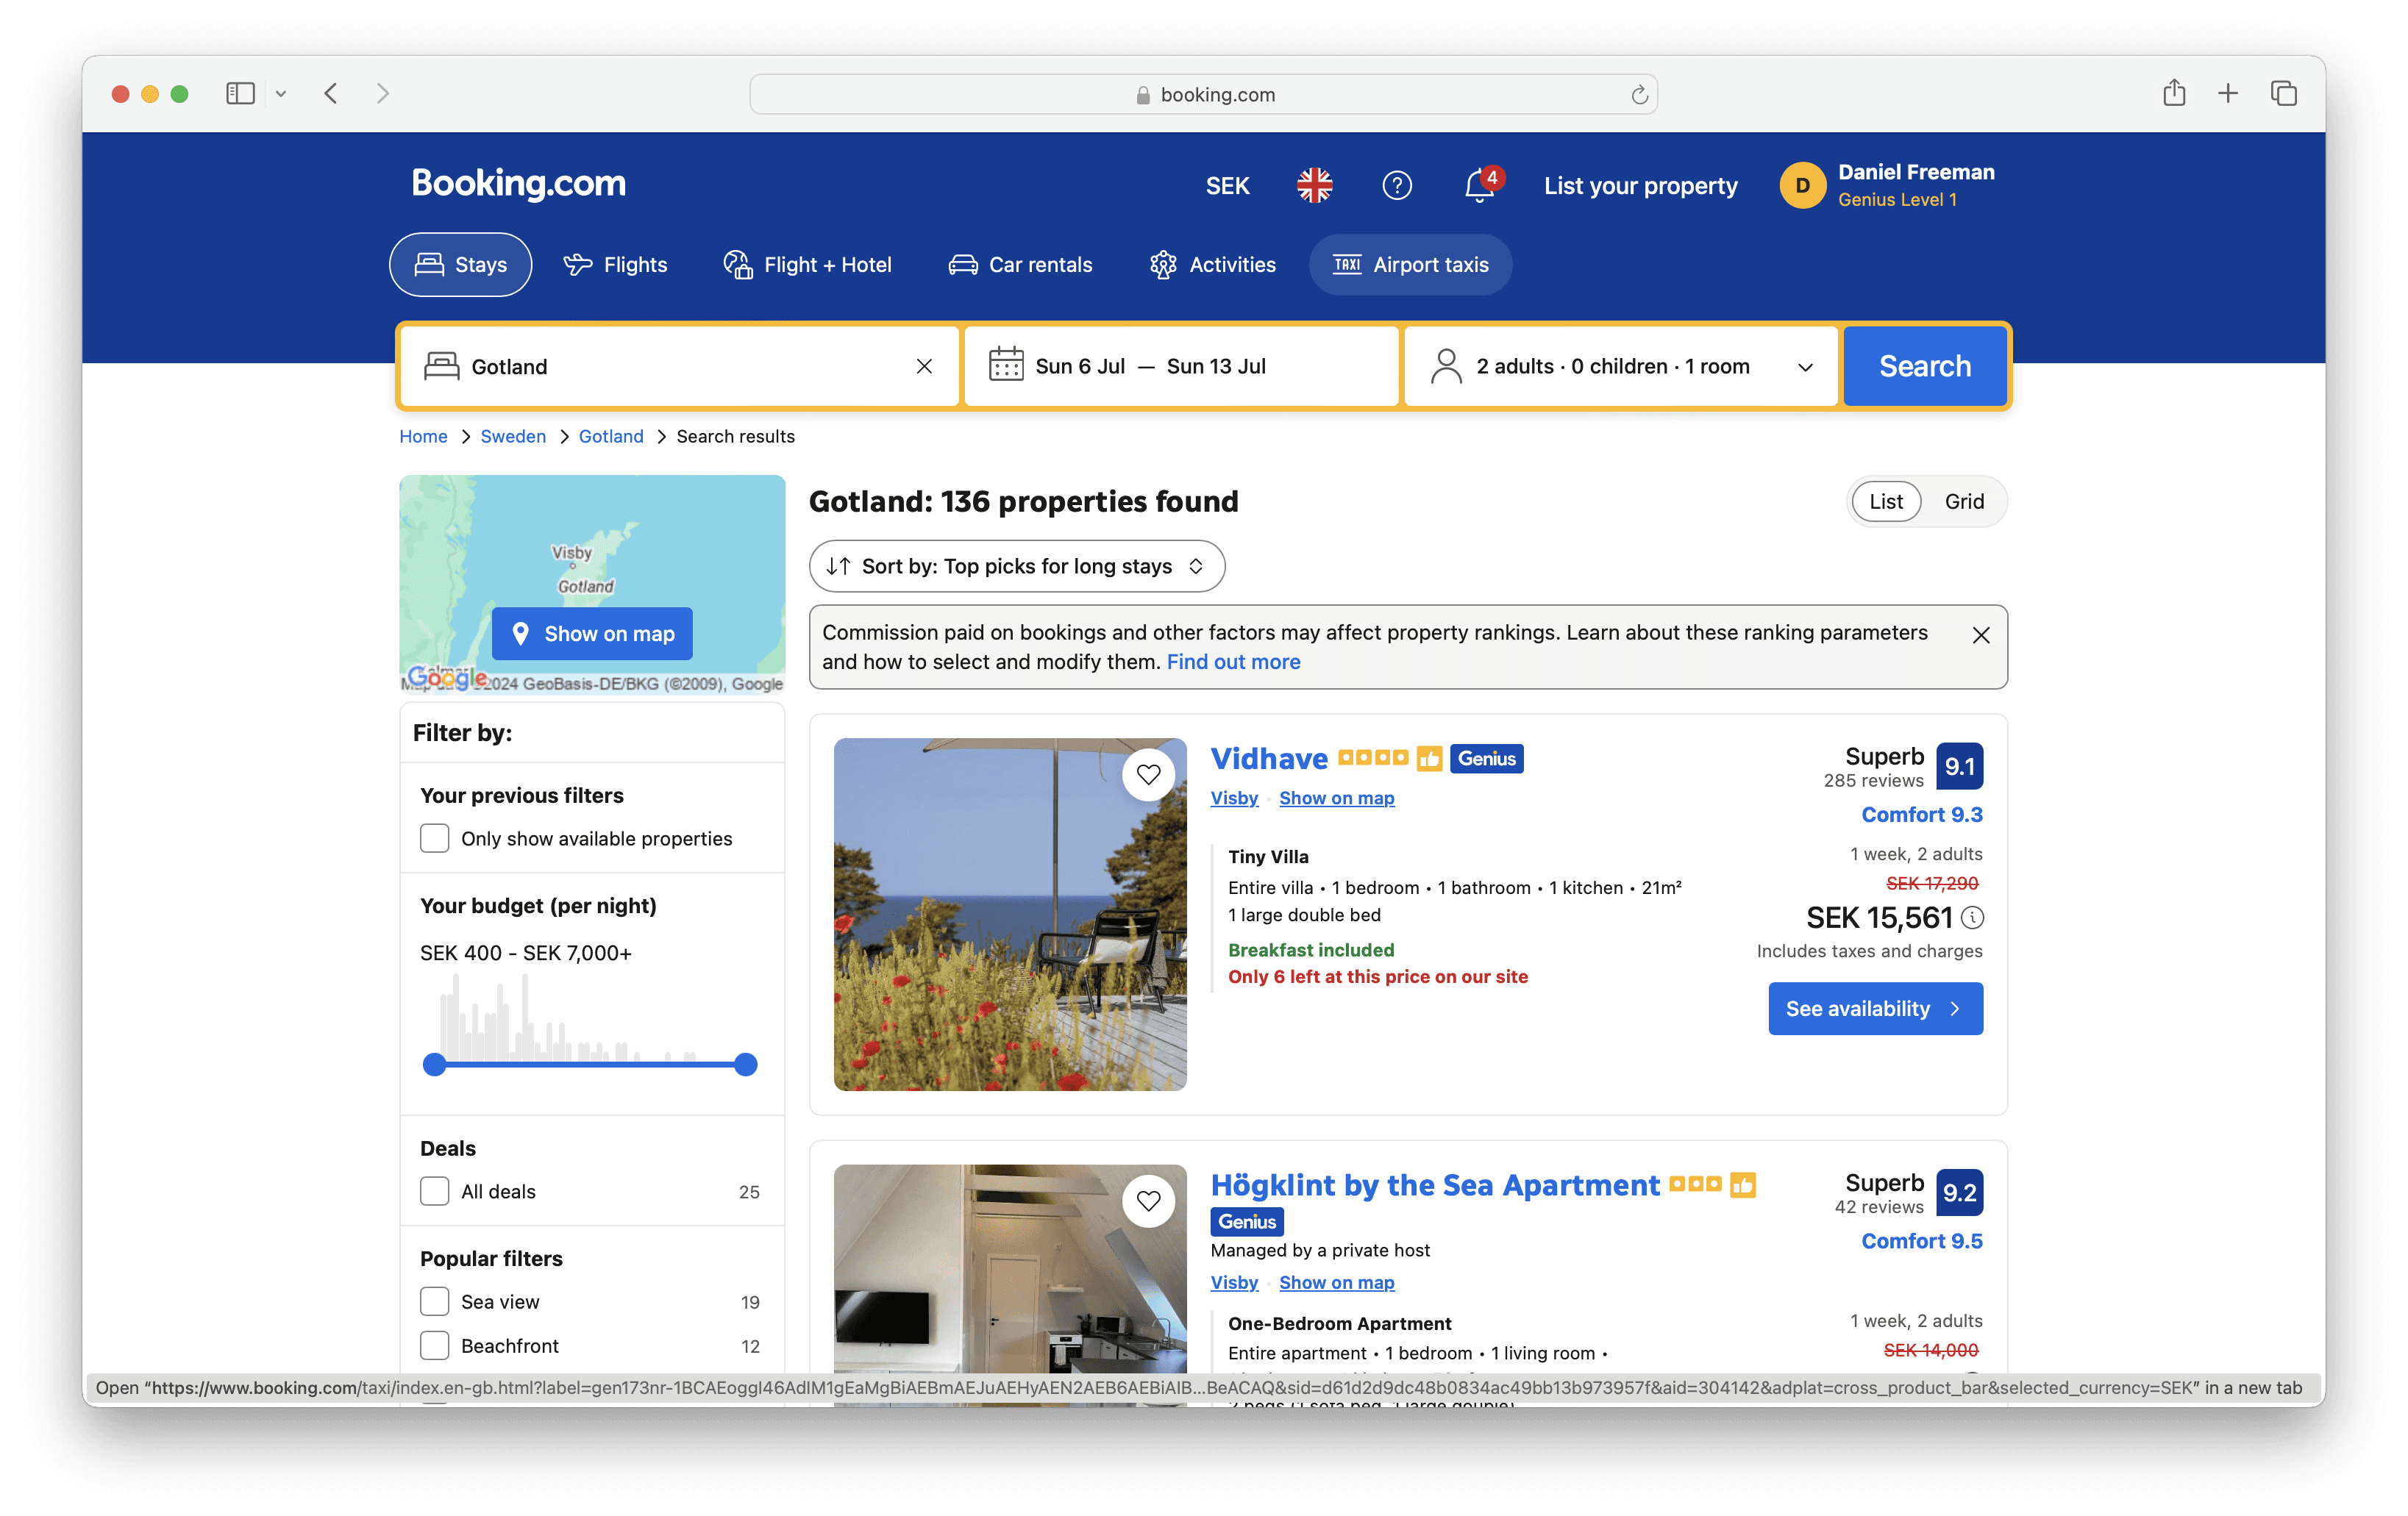Select the Stays tab
Image resolution: width=2408 pixels, height=1516 pixels.
460,264
